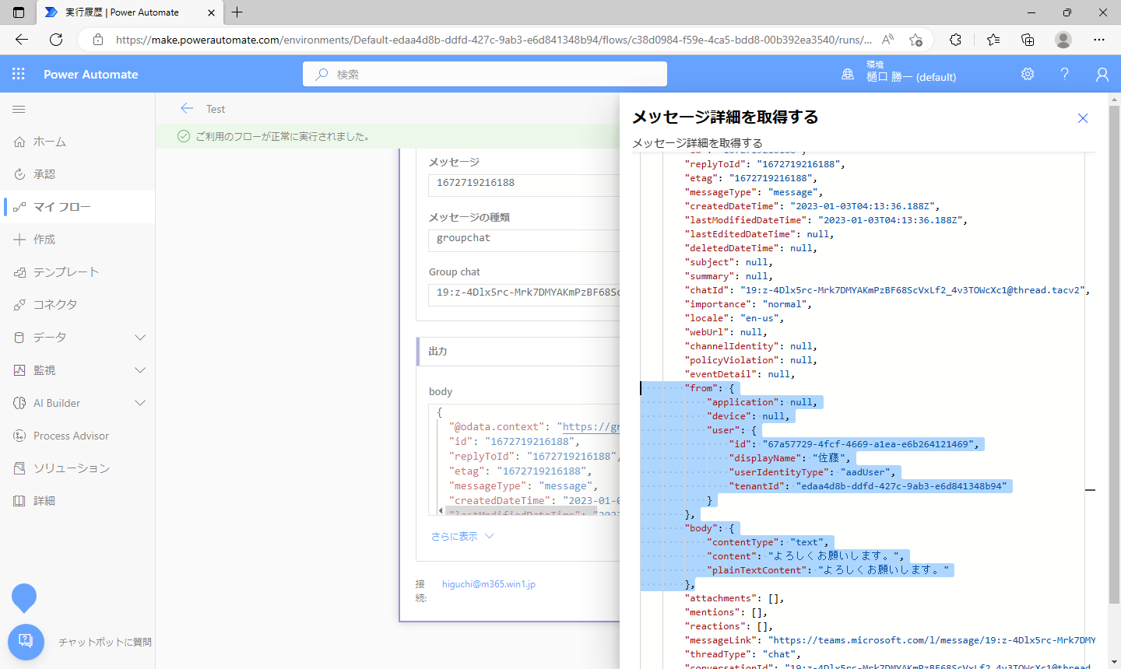Click the "chatId" line in JSON
This screenshot has height=669, width=1121.
pyautogui.click(x=887, y=290)
